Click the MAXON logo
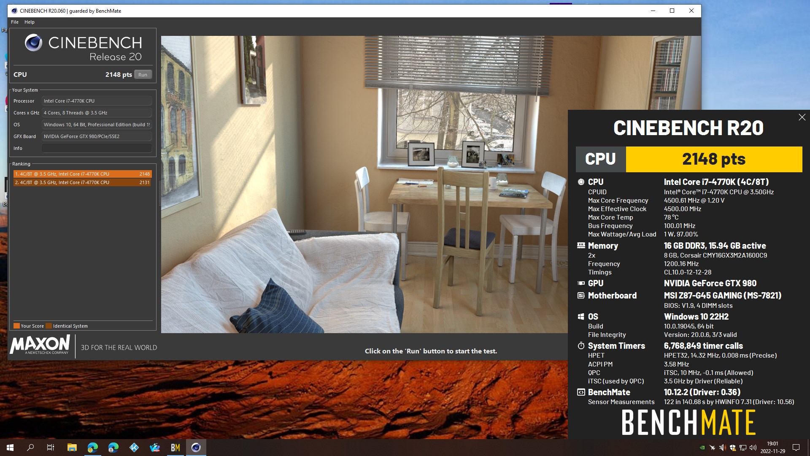810x456 pixels. [40, 345]
